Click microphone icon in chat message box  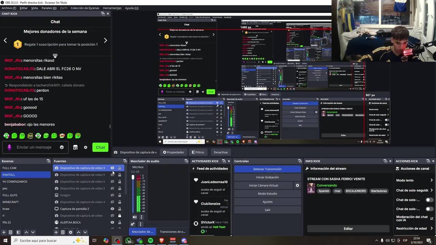coord(9,147)
